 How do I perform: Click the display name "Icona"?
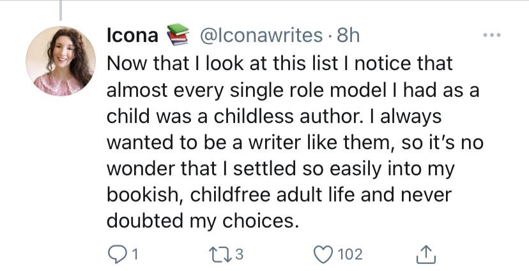coord(132,36)
